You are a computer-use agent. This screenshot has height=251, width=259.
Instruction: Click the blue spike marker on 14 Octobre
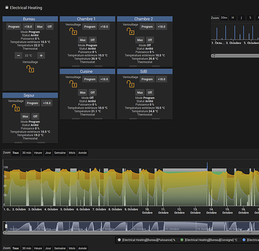click(207, 166)
